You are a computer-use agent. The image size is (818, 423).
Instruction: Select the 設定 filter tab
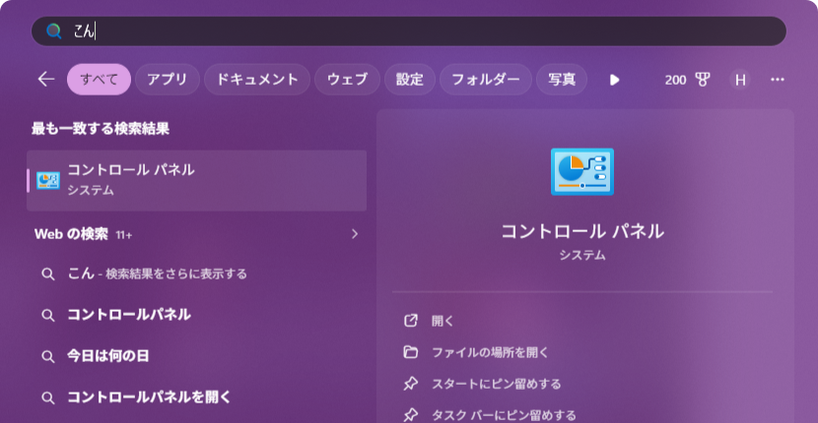pos(409,80)
